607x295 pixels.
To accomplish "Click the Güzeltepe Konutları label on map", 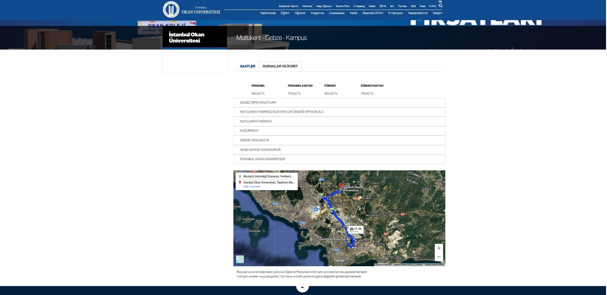I will [x=333, y=239].
